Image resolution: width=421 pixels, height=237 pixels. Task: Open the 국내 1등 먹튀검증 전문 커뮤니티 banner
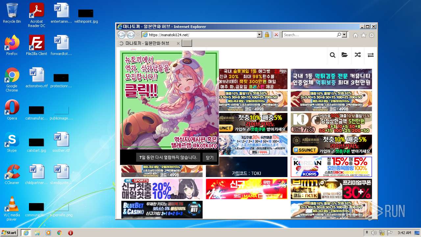[x=331, y=79]
